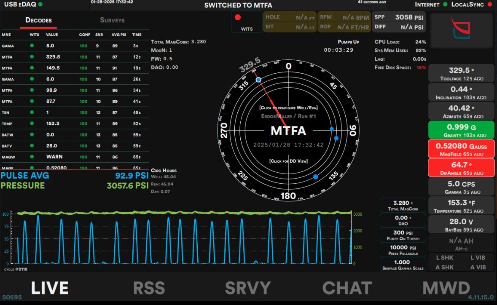
Task: Open the Toolface 329.5° tile
Action: point(461,73)
